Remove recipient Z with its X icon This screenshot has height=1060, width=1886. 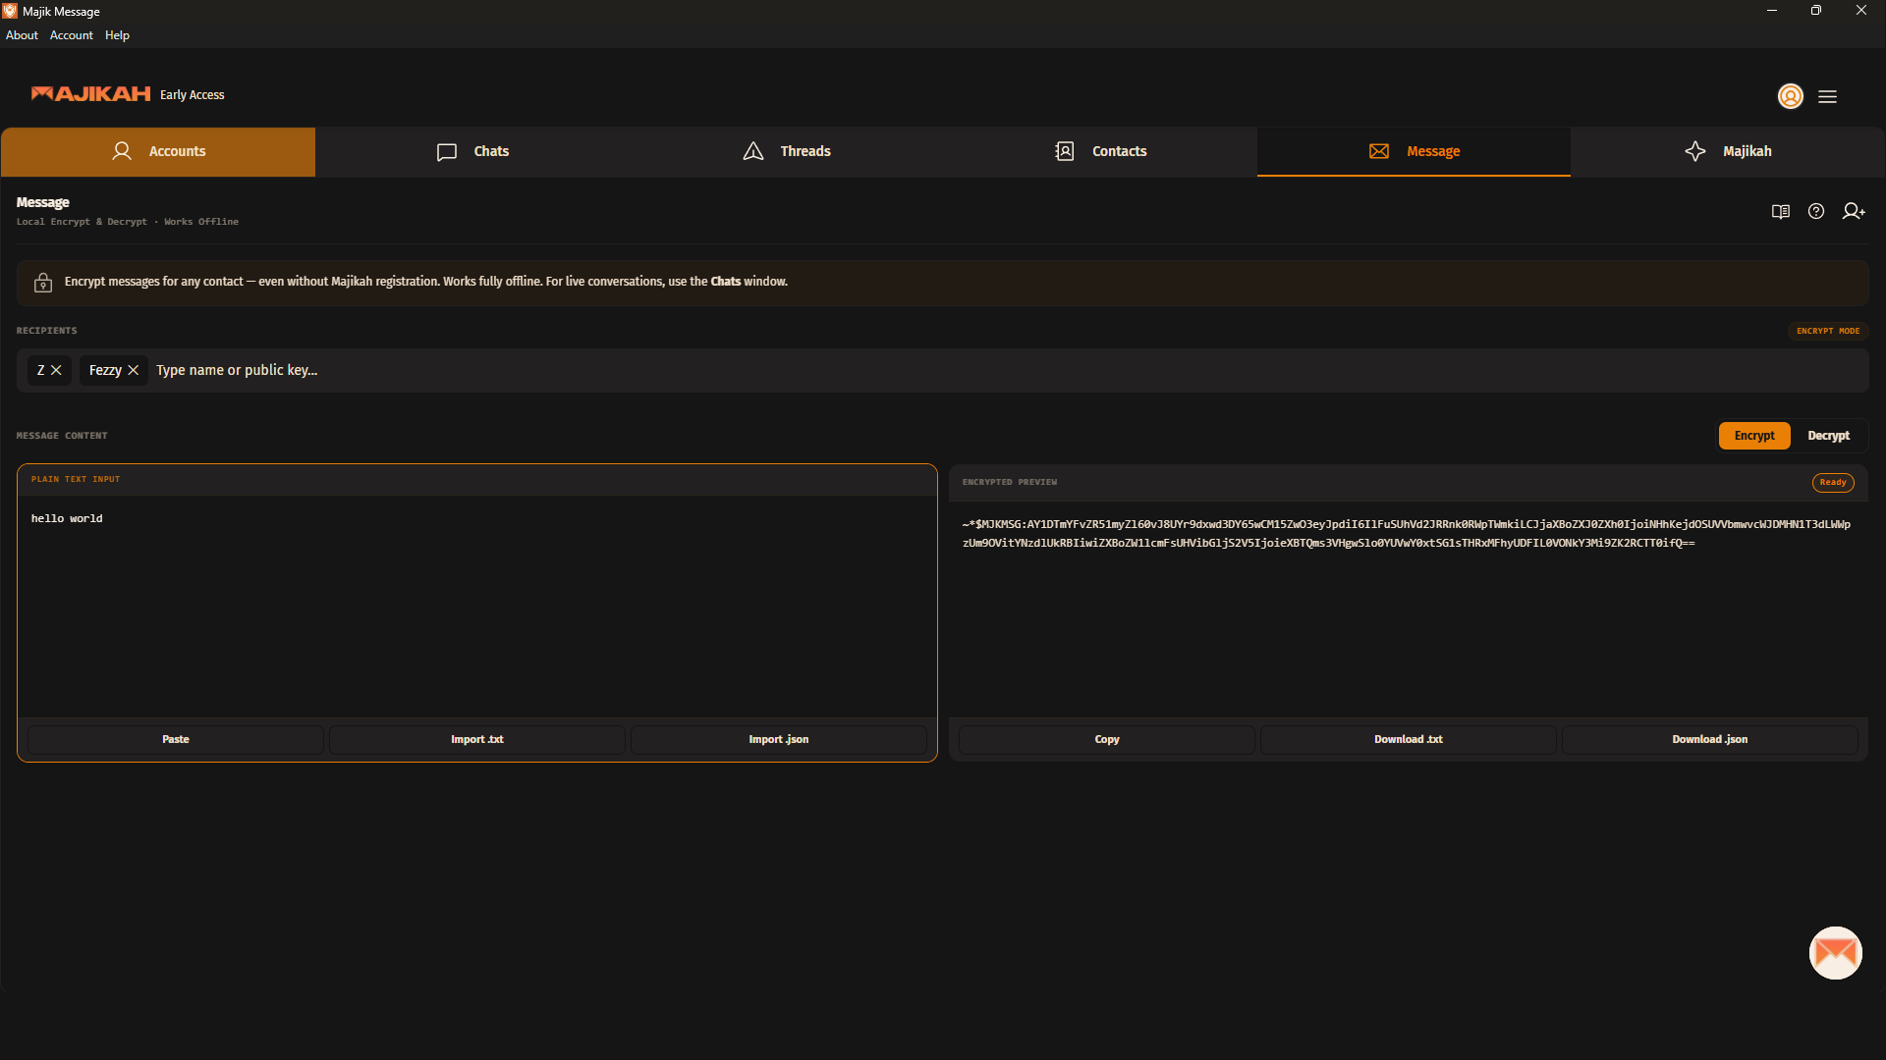click(56, 370)
